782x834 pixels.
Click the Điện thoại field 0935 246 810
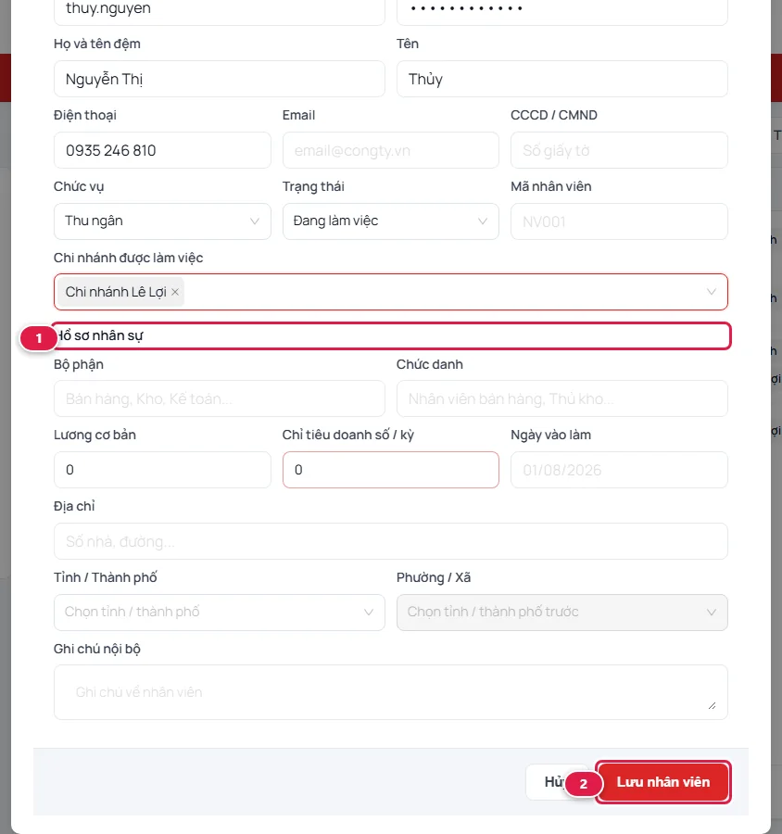coord(162,150)
